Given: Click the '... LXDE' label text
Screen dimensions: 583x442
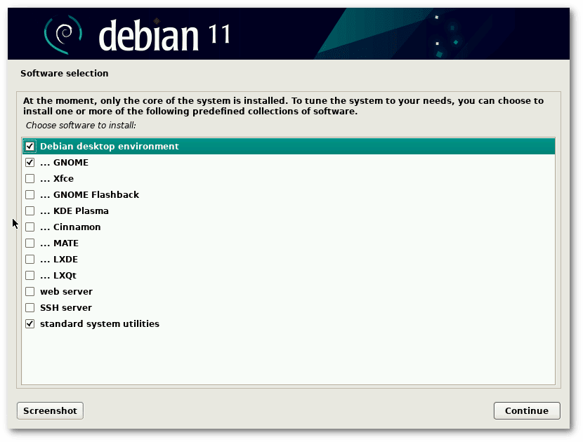Looking at the screenshot, I should [x=59, y=260].
